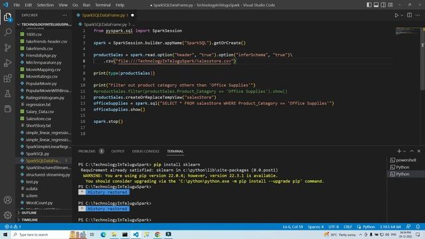
Task: Switch to the Debug Console tab
Action: [x=145, y=151]
